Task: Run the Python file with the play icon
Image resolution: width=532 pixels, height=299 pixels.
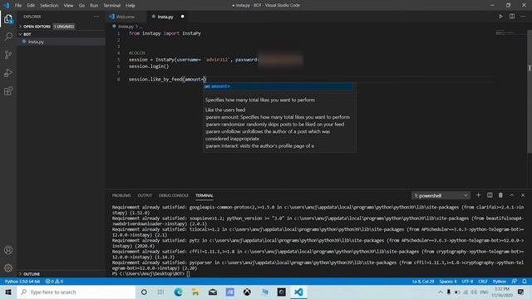Action: [500, 17]
